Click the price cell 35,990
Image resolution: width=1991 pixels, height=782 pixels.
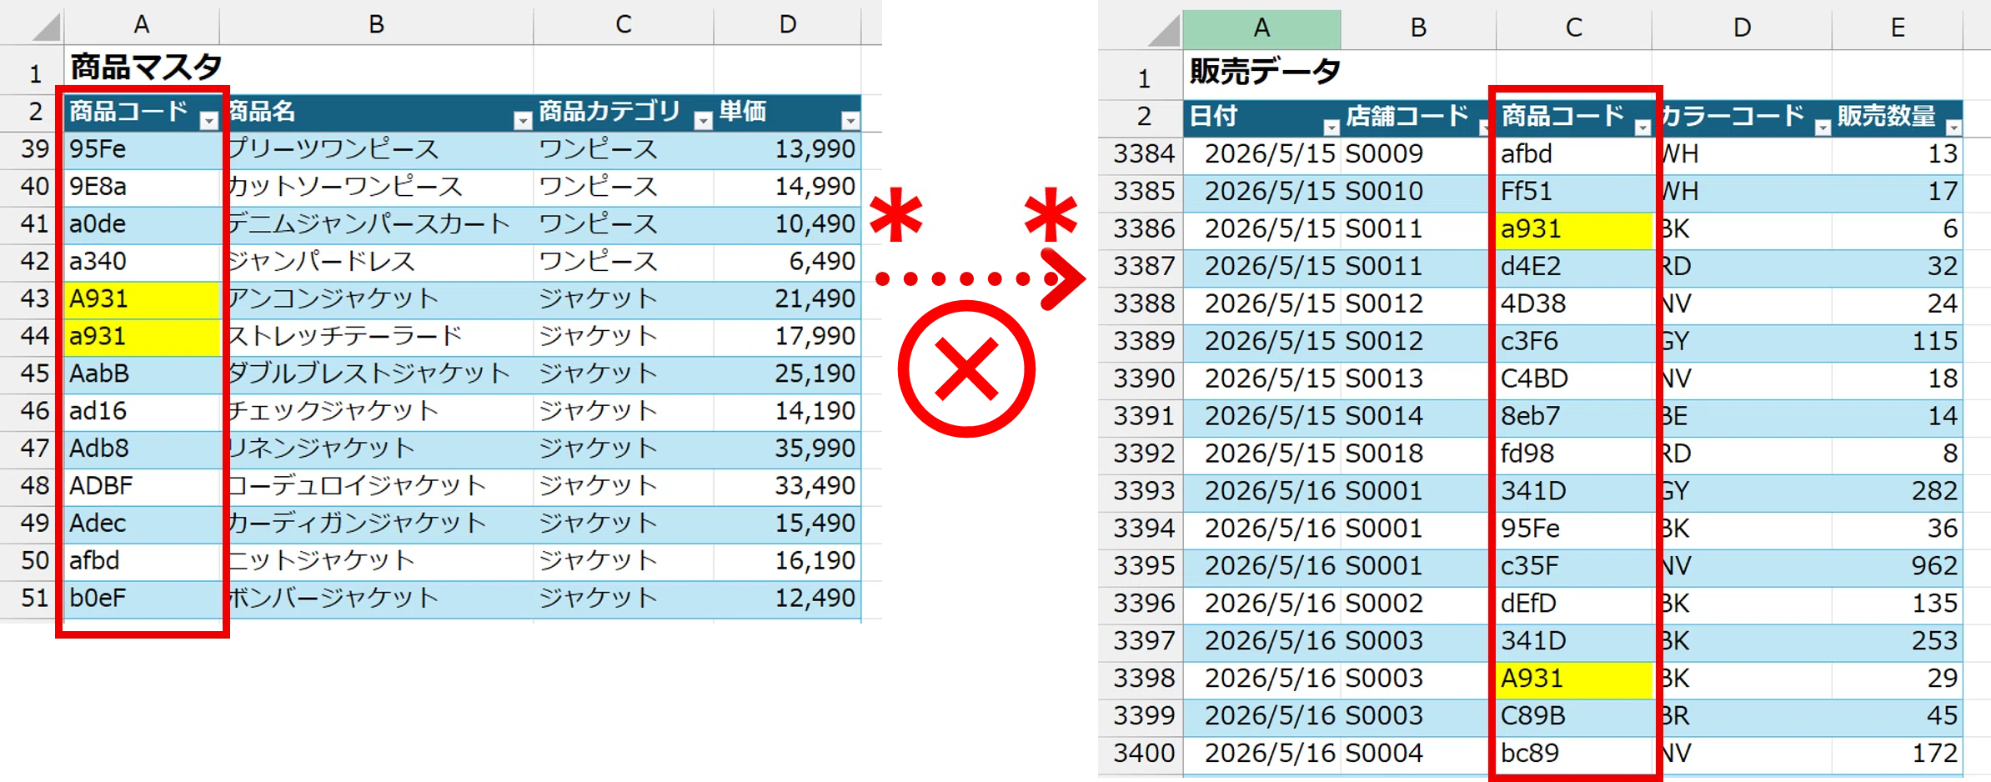787,449
